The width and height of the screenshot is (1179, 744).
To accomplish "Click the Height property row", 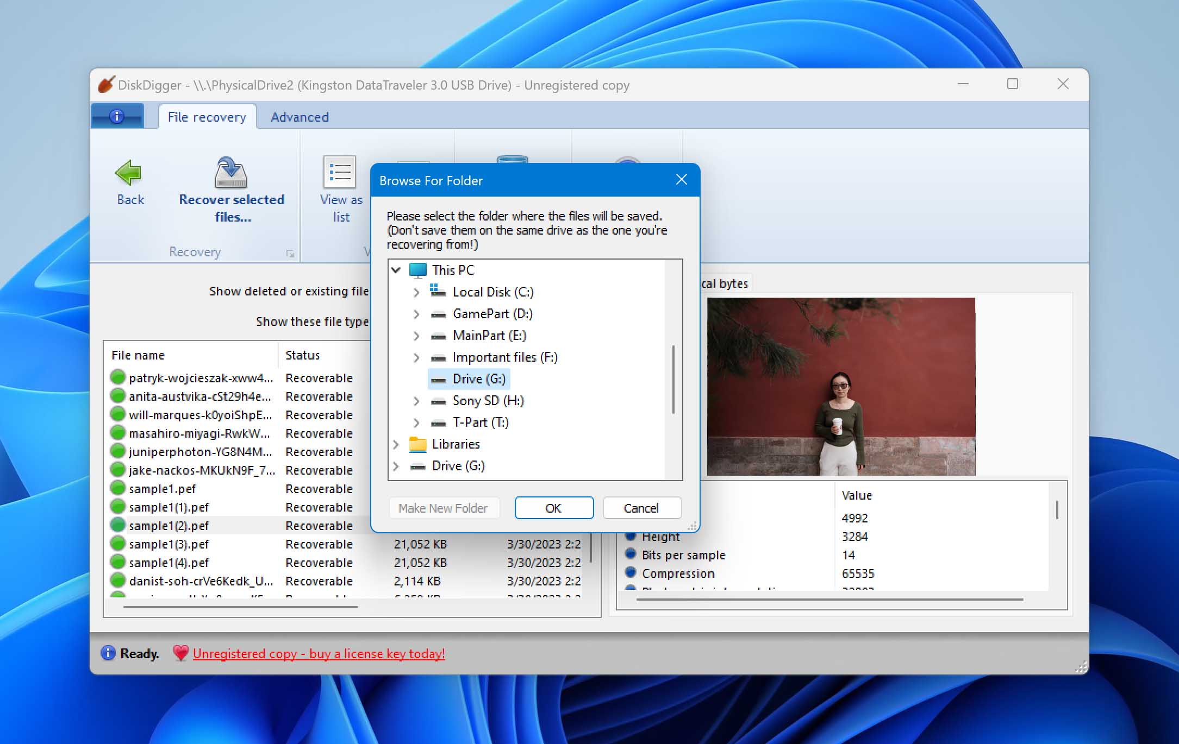I will coord(660,537).
